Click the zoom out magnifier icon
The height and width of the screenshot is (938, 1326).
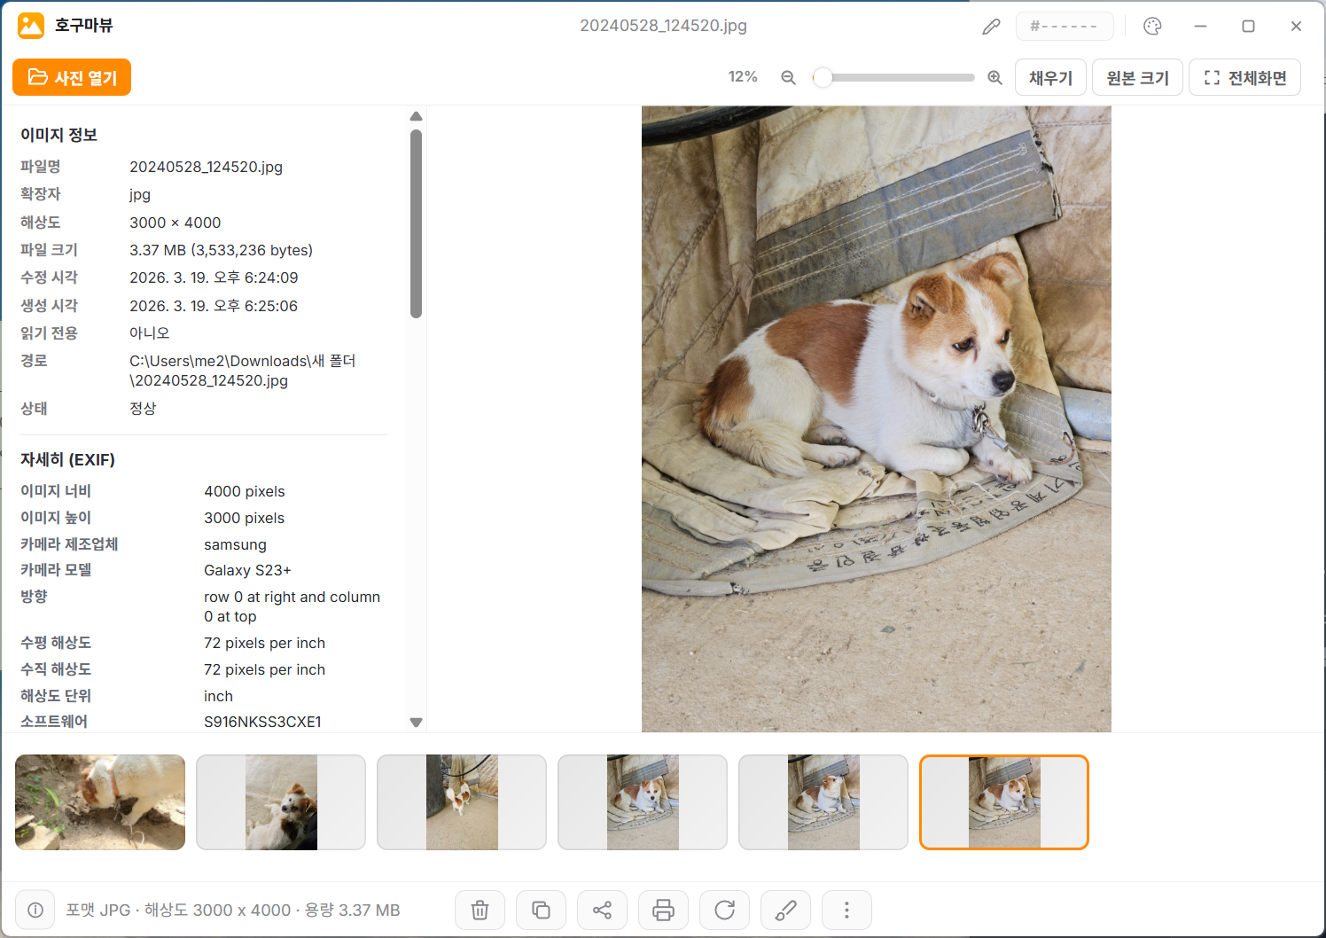coord(788,78)
